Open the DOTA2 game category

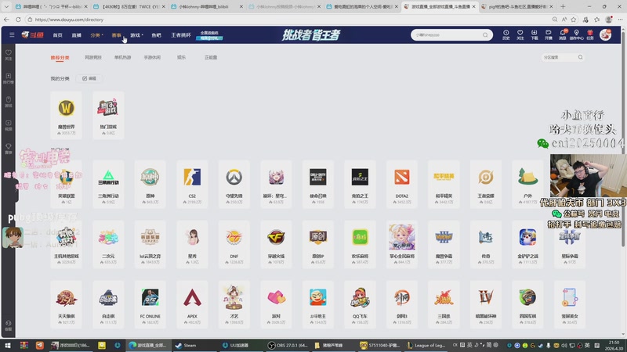[402, 184]
